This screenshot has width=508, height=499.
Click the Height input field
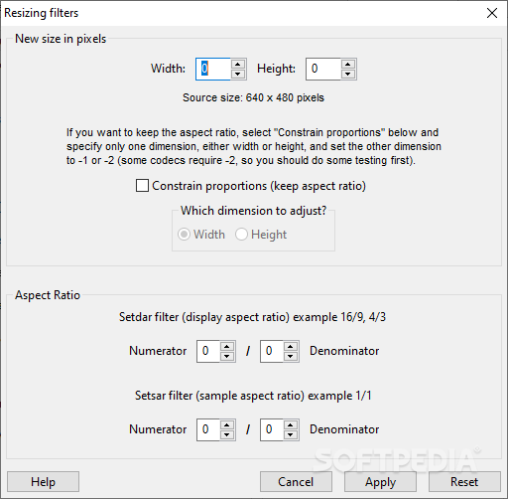click(x=323, y=69)
